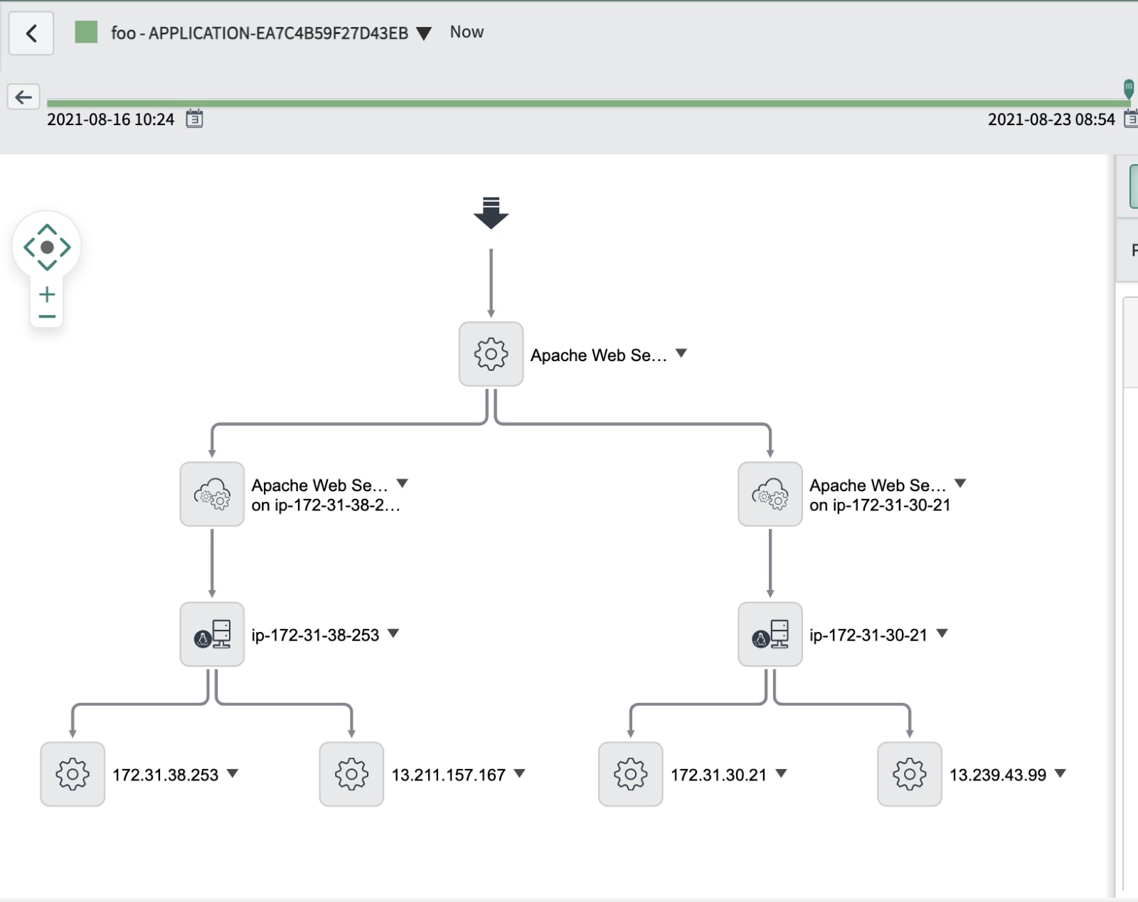Click the entry point down-arrow icon
Image resolution: width=1138 pixels, height=902 pixels.
pos(491,213)
